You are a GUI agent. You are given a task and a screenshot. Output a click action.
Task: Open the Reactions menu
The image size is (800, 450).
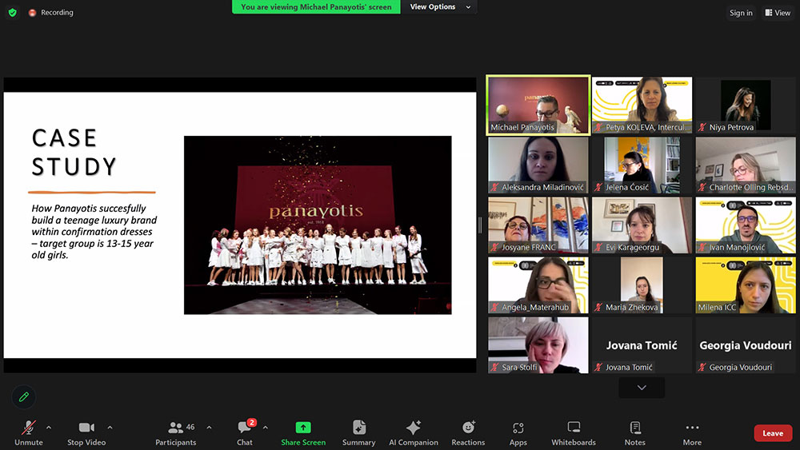(x=468, y=432)
